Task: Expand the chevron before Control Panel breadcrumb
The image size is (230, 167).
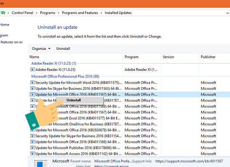Action: (8, 13)
